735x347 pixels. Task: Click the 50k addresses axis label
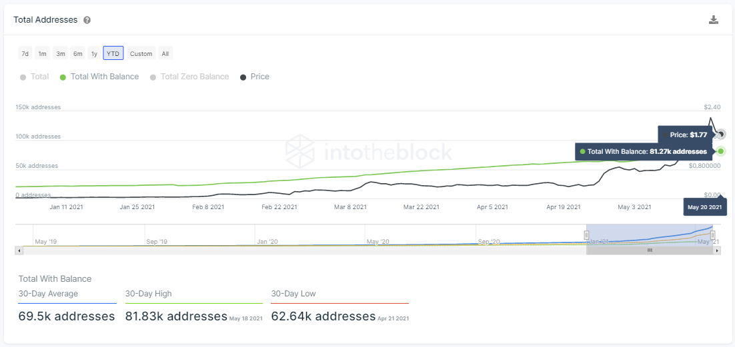(37, 166)
